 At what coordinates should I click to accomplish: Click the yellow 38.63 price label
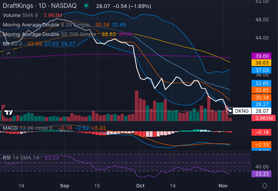(x=263, y=63)
